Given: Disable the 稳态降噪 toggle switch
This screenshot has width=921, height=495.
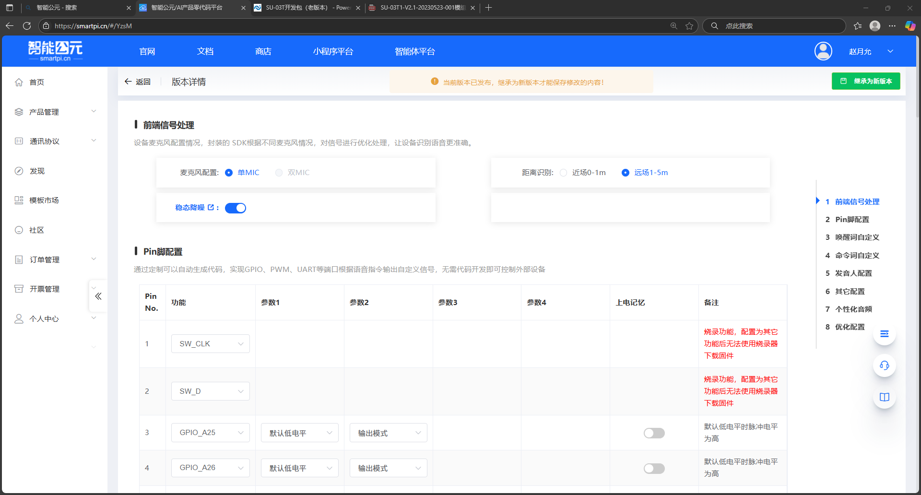Looking at the screenshot, I should [235, 208].
